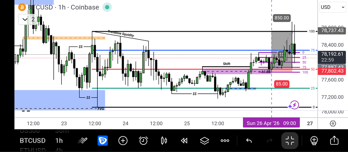The image size is (348, 152).
Task: Tap the 25 date on time axis
Action: pyautogui.click(x=187, y=123)
